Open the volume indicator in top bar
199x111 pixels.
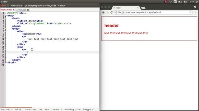pyautogui.click(x=185, y=2)
